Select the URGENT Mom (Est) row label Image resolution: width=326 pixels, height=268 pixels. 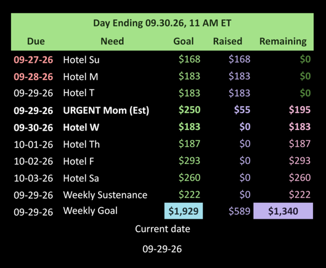(106, 110)
